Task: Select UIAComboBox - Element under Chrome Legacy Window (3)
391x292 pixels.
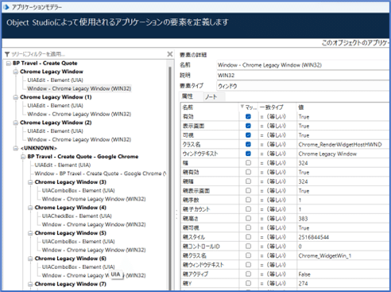Action: coord(78,190)
